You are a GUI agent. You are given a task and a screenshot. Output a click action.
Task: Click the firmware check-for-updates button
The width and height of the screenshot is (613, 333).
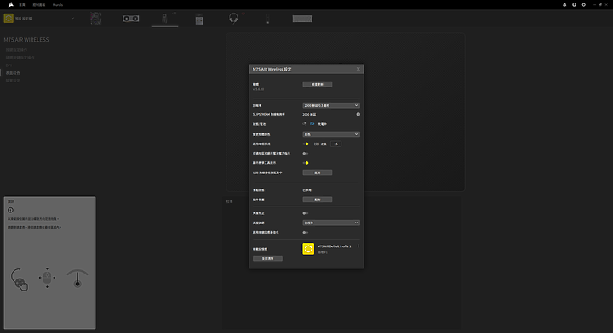click(x=318, y=84)
